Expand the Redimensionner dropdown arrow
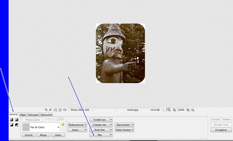Screen dimensions: 233x141 (86, 125)
